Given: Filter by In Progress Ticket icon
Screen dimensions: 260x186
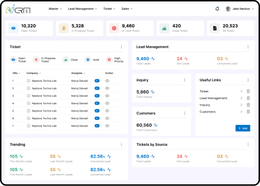Looking at the screenshot, I should coord(36,60).
